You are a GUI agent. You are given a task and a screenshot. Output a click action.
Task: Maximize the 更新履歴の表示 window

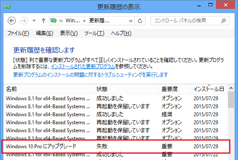(x=211, y=5)
